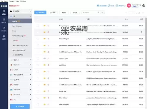Check the Kyle @ WA email row
Screen dimensions: 147x109
tap(38, 91)
